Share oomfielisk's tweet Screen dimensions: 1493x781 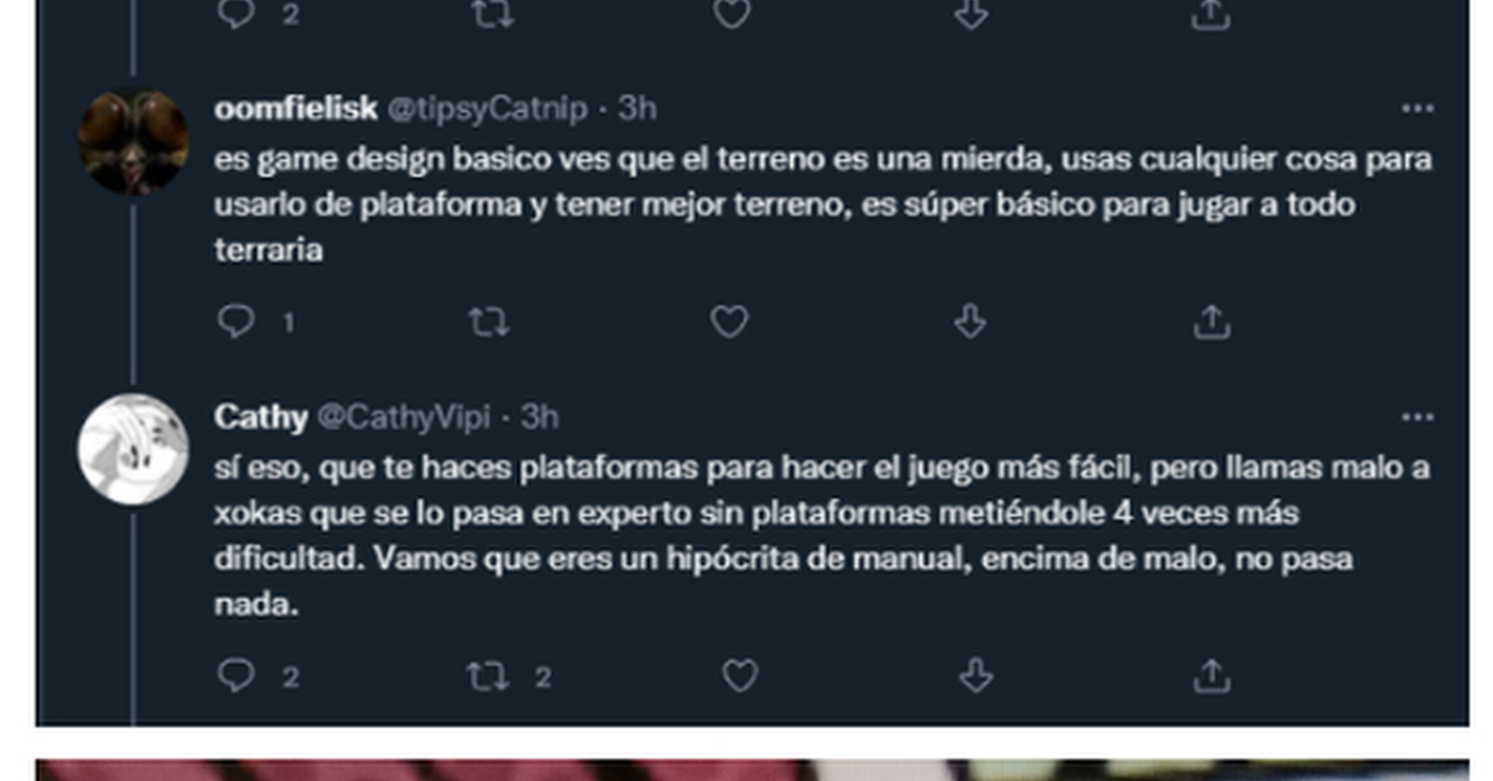pos(1212,321)
